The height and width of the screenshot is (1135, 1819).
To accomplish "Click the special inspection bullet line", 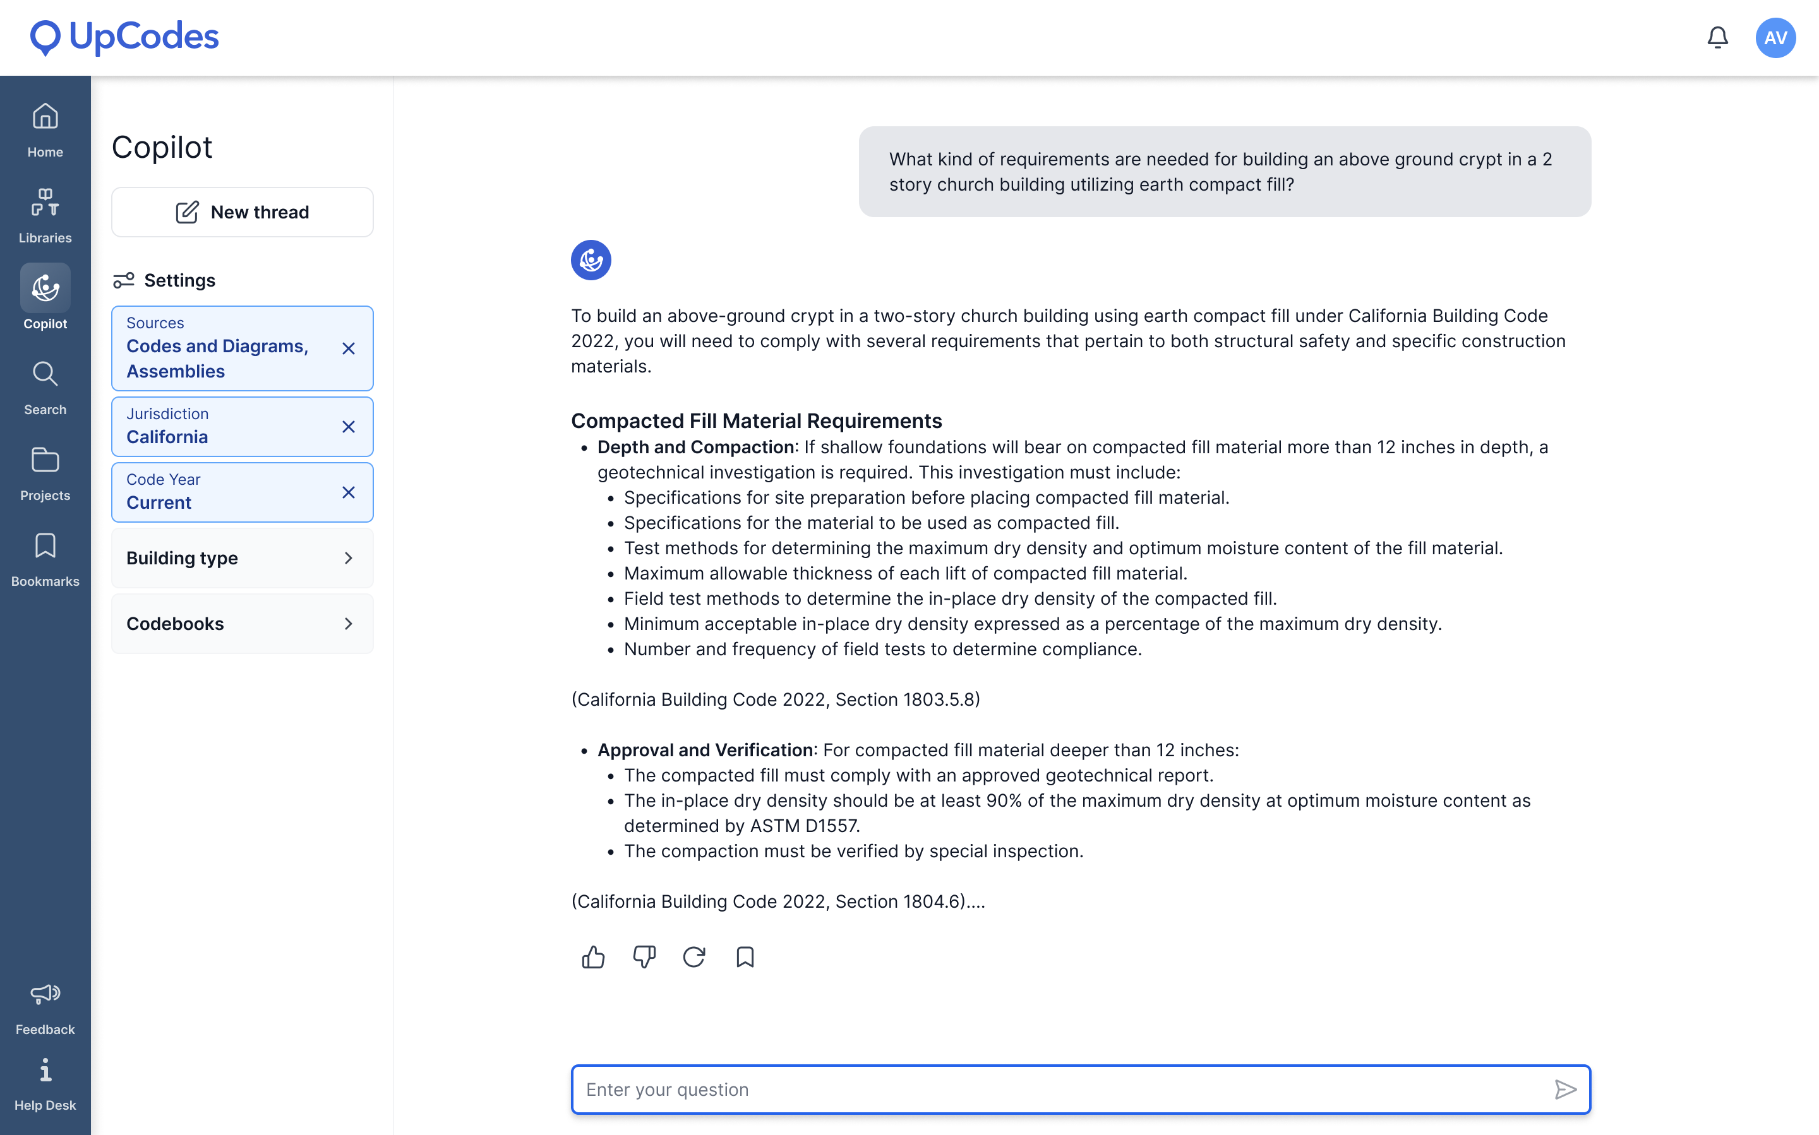I will point(854,851).
